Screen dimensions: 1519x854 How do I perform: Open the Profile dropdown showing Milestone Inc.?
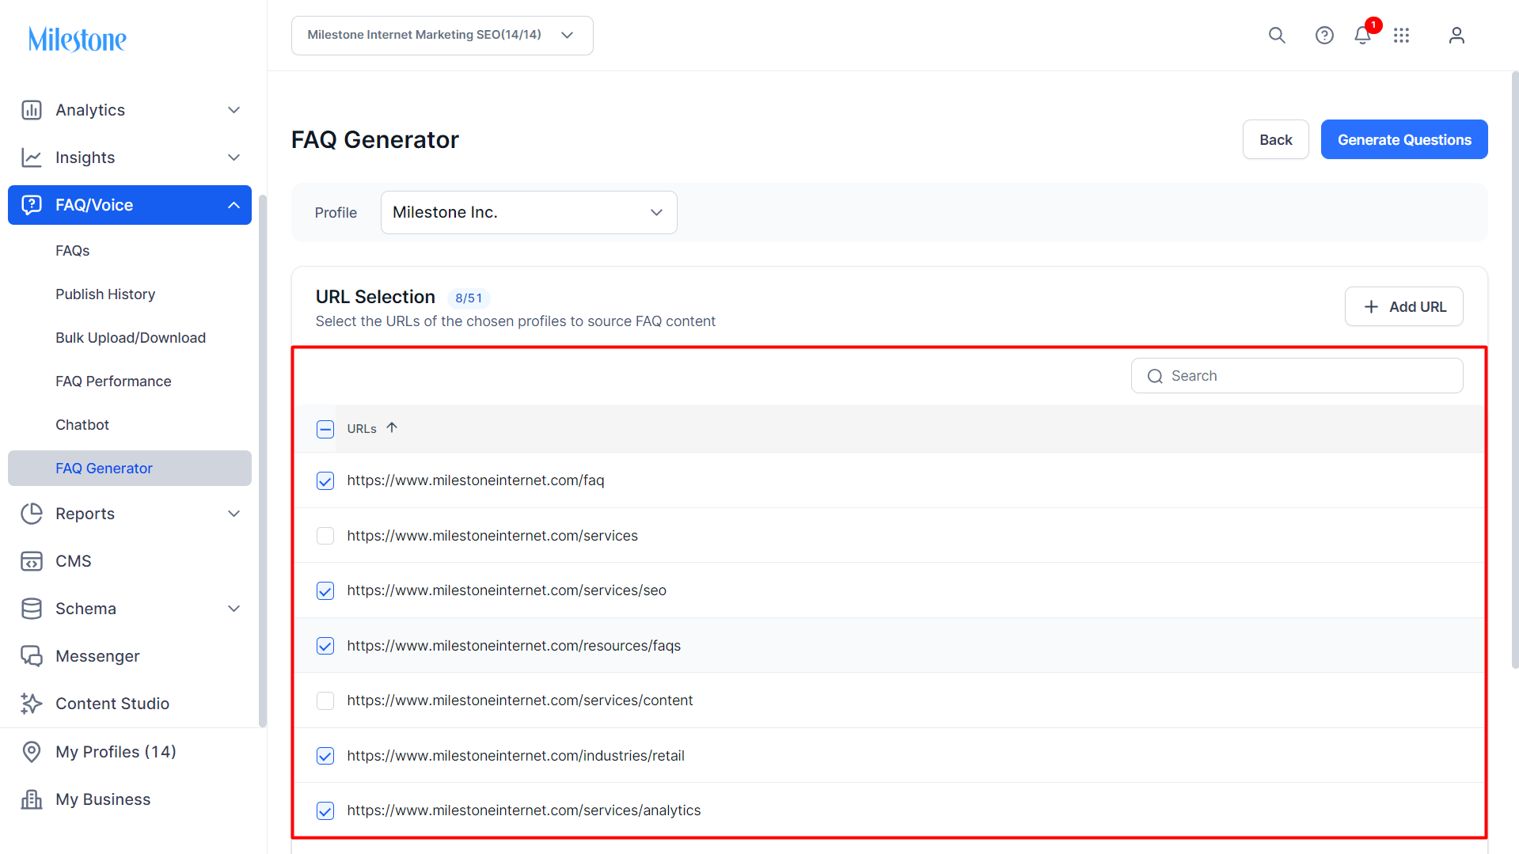click(x=529, y=212)
